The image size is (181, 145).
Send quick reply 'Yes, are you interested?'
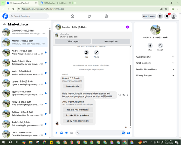(x=78, y=109)
